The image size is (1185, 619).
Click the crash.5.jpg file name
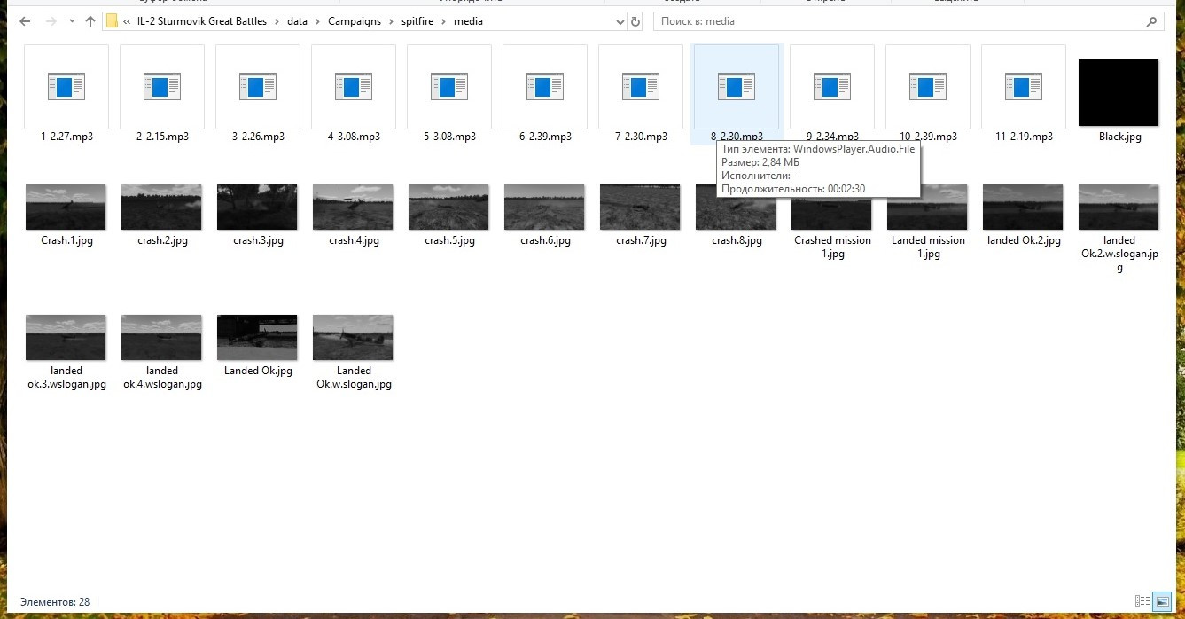(x=449, y=240)
